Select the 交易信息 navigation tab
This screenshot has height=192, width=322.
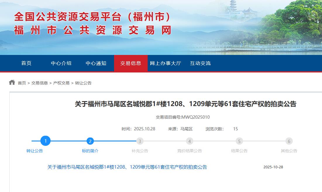(131, 63)
